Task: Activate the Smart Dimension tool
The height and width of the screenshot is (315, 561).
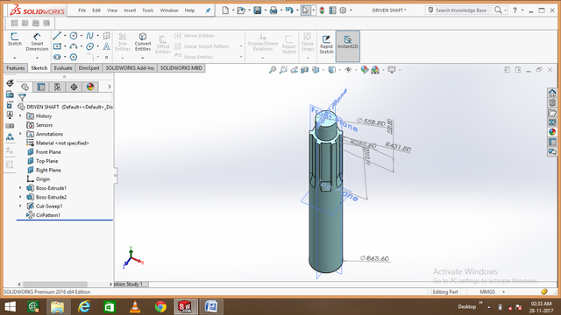Action: pyautogui.click(x=37, y=42)
